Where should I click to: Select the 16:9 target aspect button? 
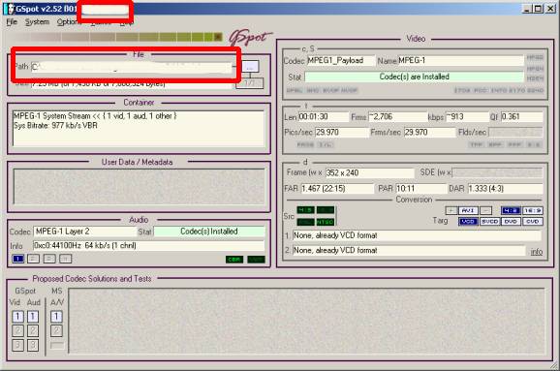click(533, 210)
